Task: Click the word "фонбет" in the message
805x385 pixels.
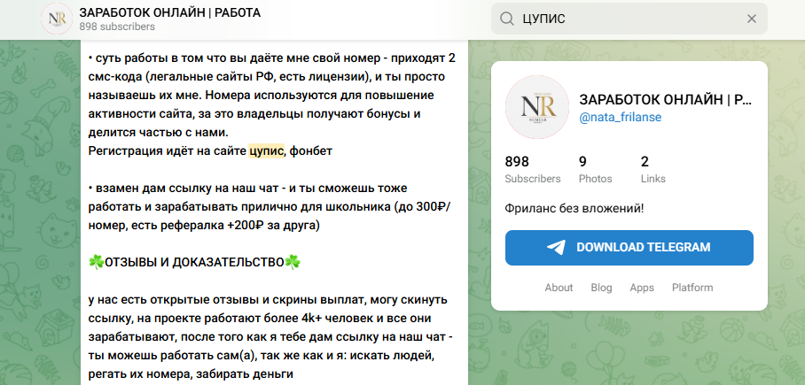Action: point(311,151)
